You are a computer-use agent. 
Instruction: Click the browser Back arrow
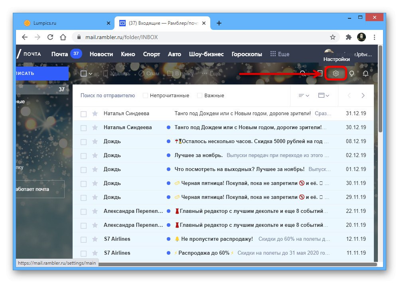(x=25, y=37)
